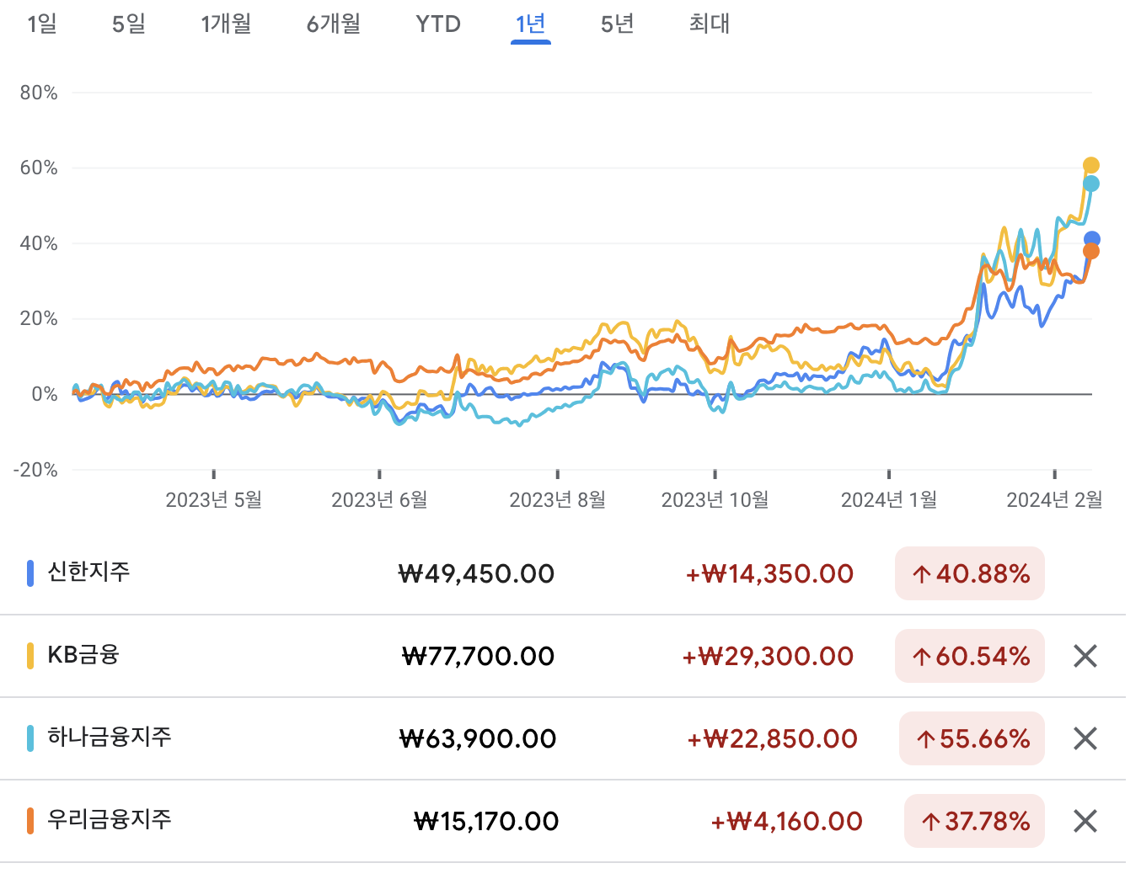Click the cyan 하나금융지주 color marker

click(30, 738)
